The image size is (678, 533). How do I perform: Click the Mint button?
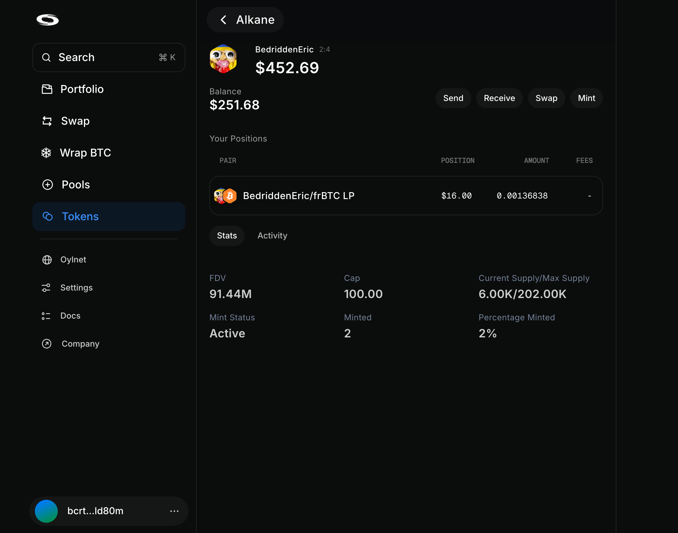pos(587,98)
